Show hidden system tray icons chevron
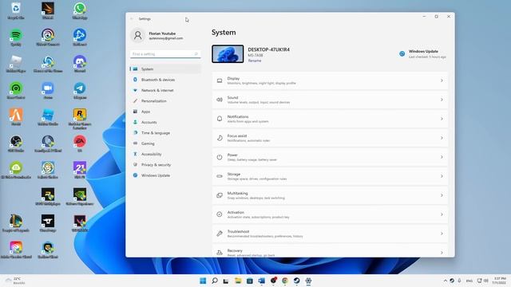The height and width of the screenshot is (287, 511). coord(446,281)
